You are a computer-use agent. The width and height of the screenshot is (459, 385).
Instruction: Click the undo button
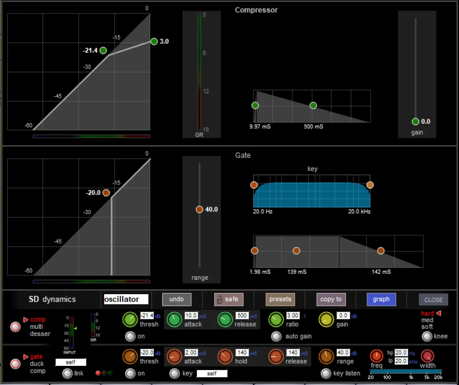(x=177, y=299)
